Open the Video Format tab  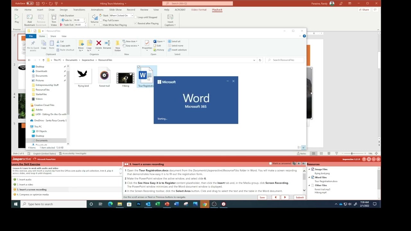199,10
